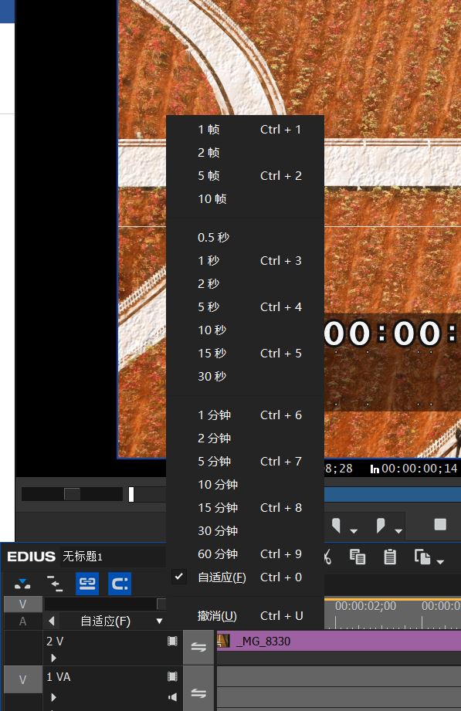
Task: Click the white jog position marker
Action: point(131,494)
